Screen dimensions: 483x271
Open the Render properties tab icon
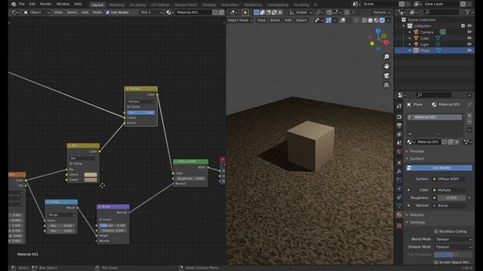(399, 117)
